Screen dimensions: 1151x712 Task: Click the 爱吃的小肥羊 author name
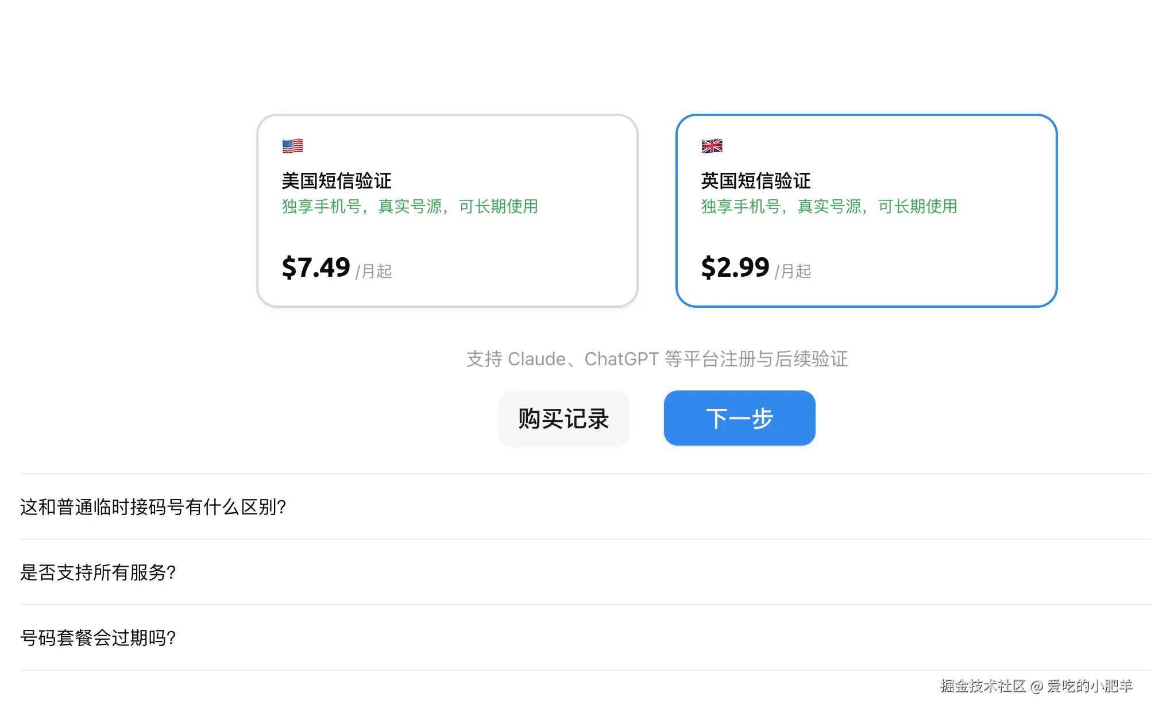tap(1090, 686)
